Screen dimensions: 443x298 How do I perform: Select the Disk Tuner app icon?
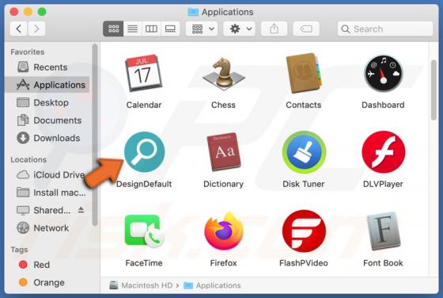pyautogui.click(x=304, y=152)
